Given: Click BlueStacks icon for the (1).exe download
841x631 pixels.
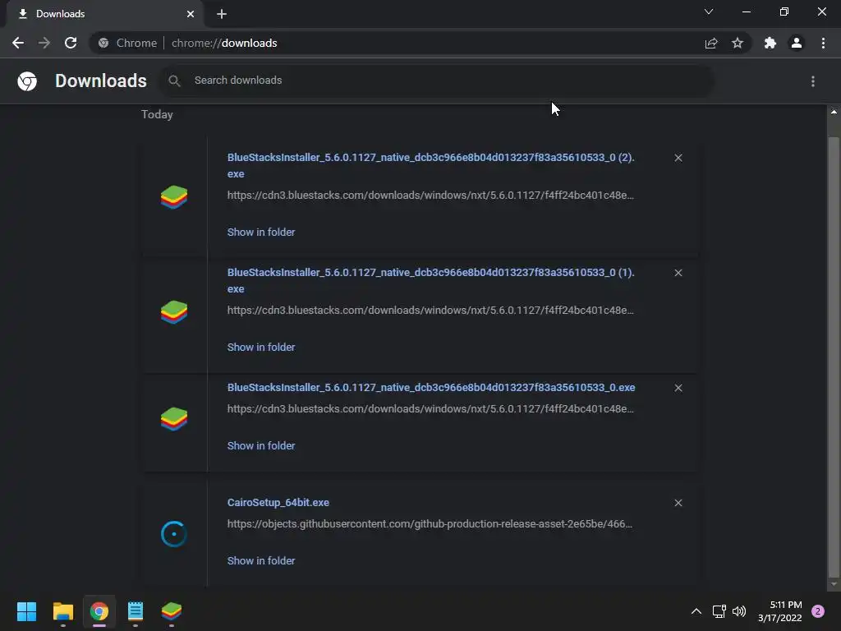Looking at the screenshot, I should tap(174, 311).
